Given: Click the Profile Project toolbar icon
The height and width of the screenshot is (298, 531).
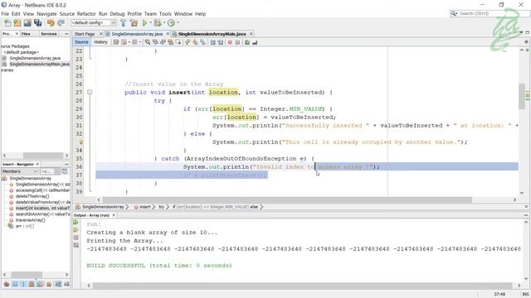Looking at the screenshot, I should click(x=172, y=23).
